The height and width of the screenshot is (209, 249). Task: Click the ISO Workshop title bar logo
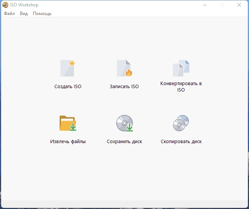(5, 5)
